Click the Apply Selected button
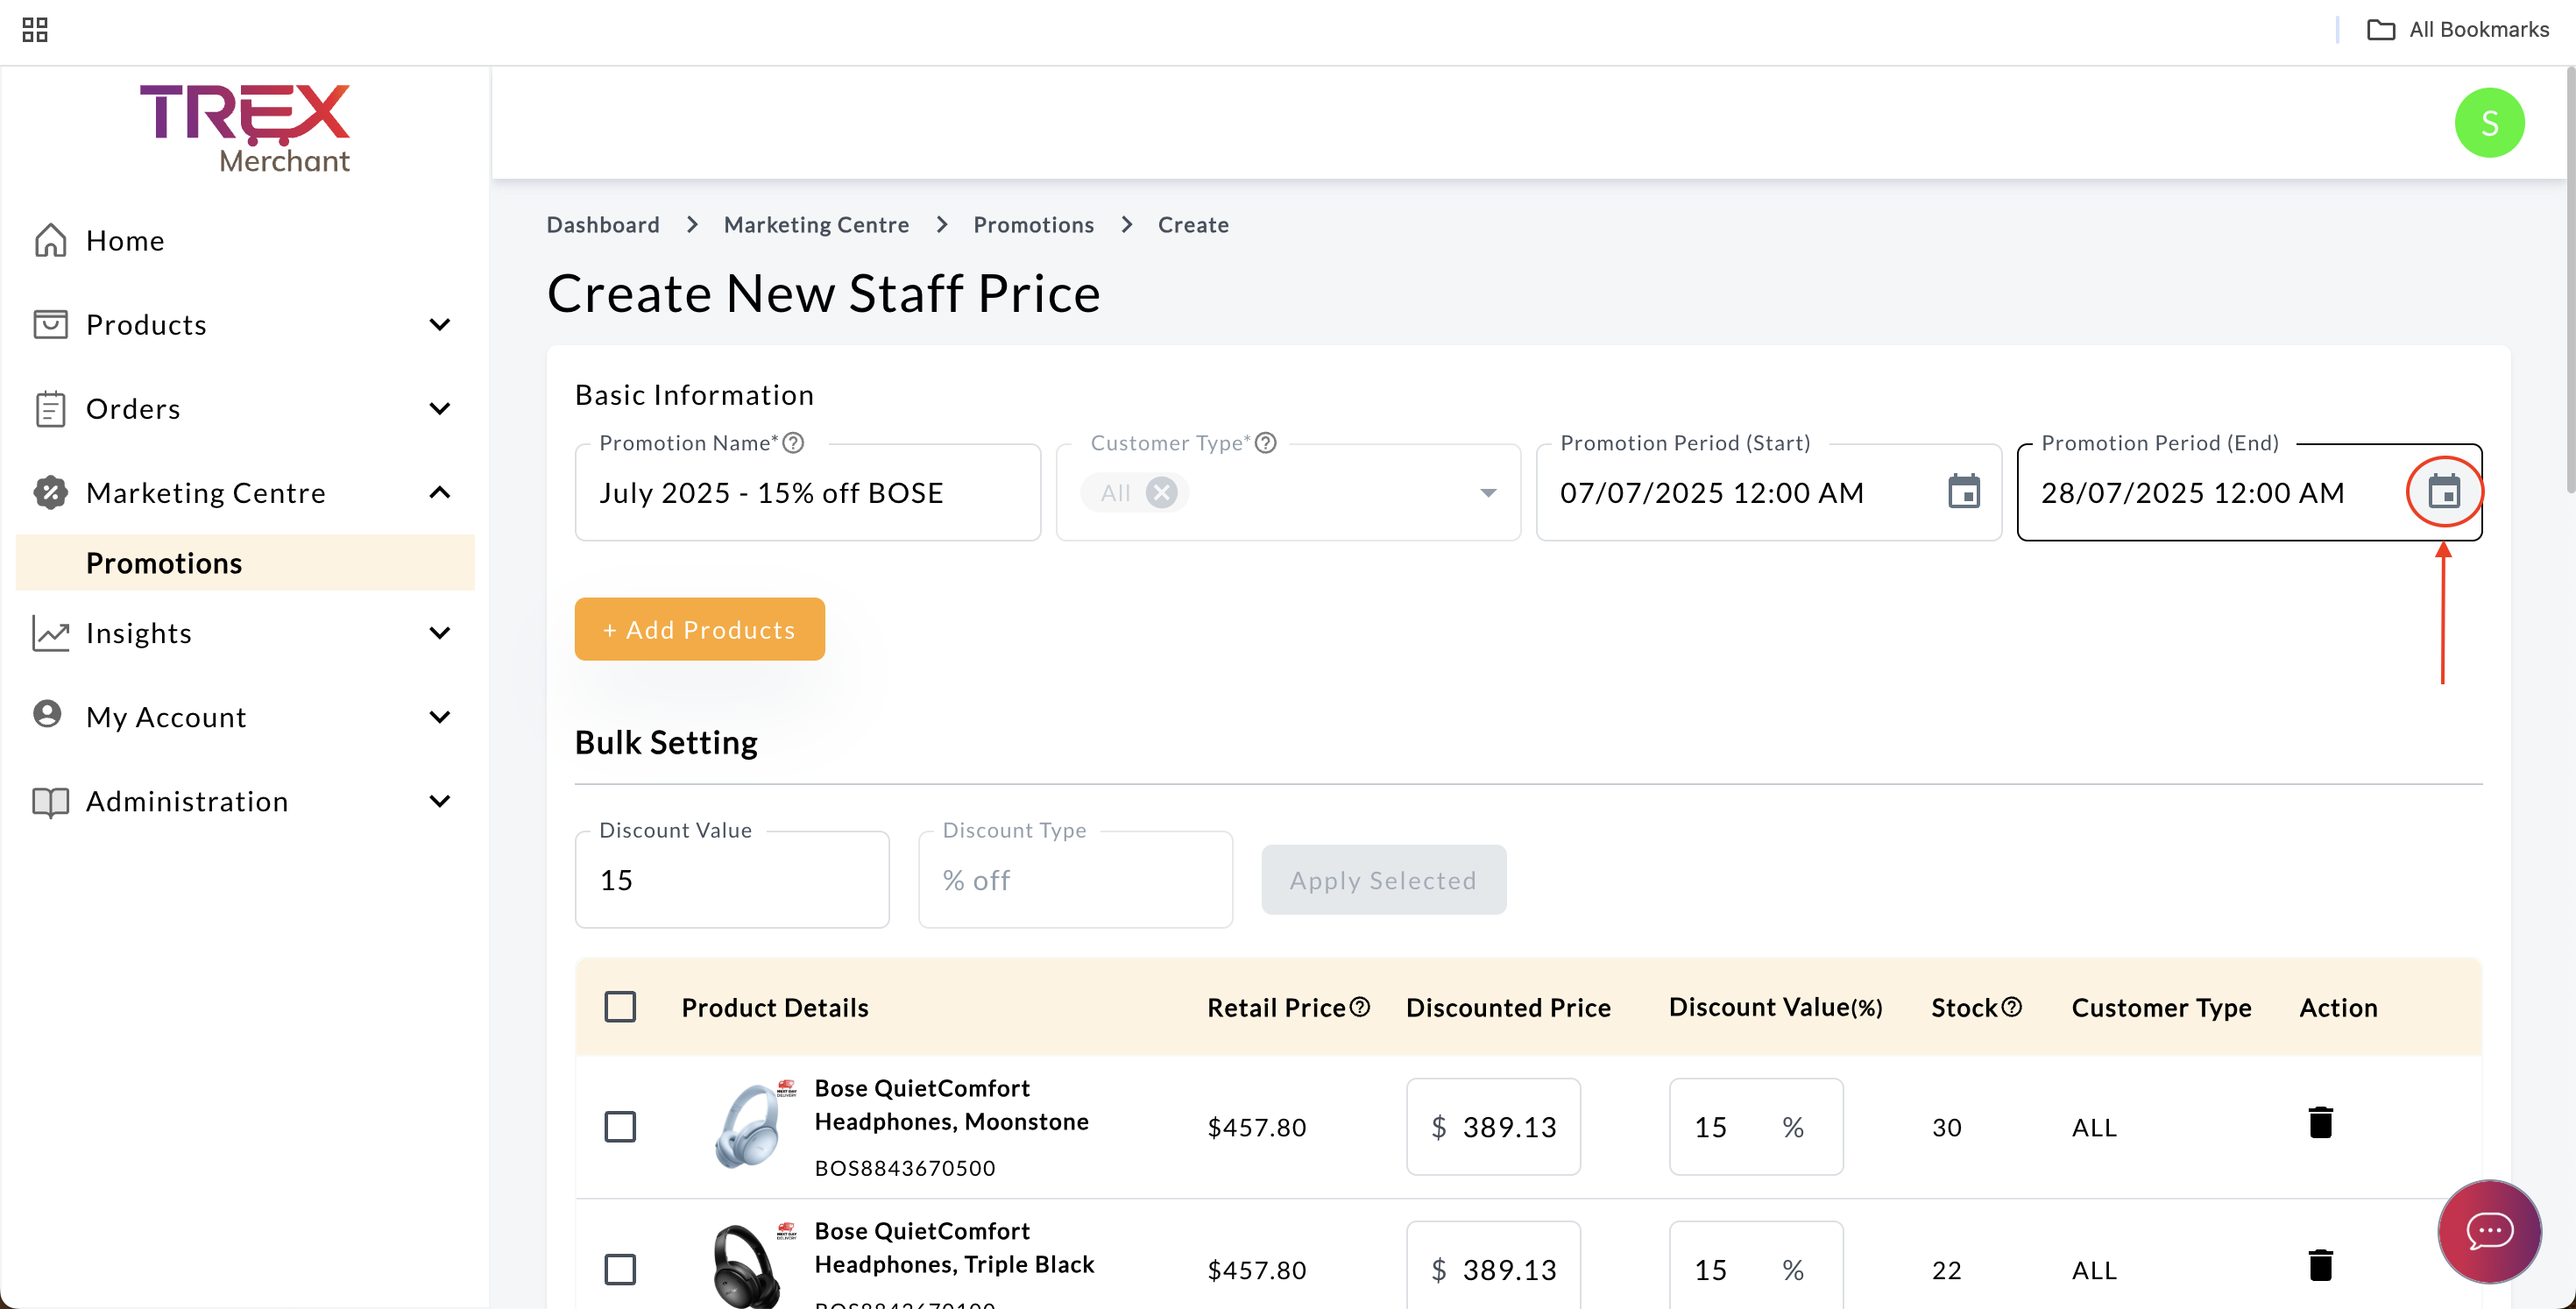Viewport: 2576px width, 1309px height. click(x=1383, y=880)
